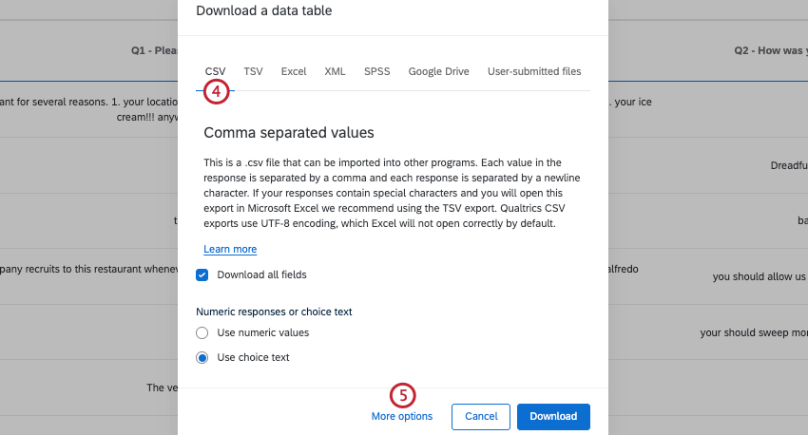Click the 'Comma separated values' heading

(x=289, y=133)
